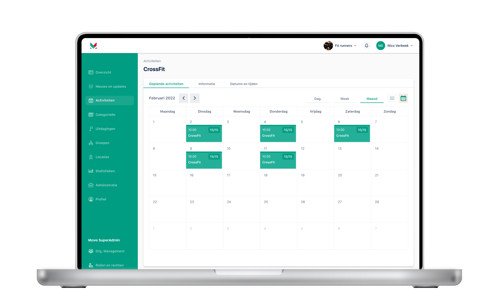Switch to calendar grid view icon

tap(403, 98)
